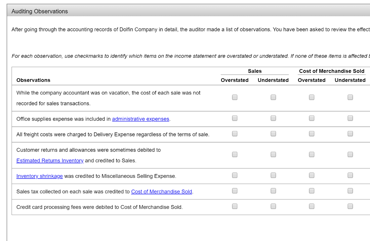The width and height of the screenshot is (370, 241).
Task: Click the Understated header under Sales
Action: click(x=273, y=80)
